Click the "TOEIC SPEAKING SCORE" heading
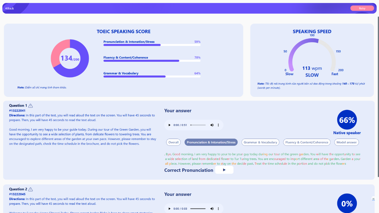 [124, 32]
